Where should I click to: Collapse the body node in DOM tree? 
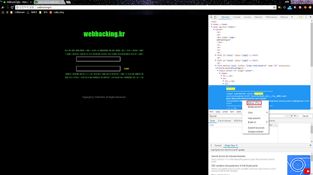point(212,27)
